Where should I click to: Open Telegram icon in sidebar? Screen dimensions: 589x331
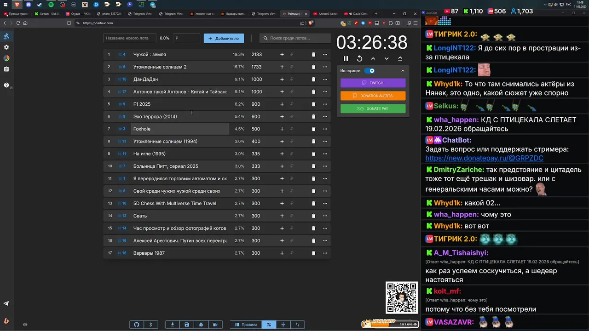click(x=6, y=303)
